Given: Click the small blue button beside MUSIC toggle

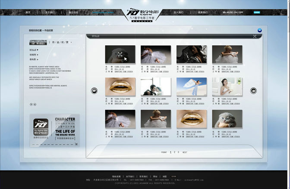Looking at the screenshot, I should click(257, 12).
